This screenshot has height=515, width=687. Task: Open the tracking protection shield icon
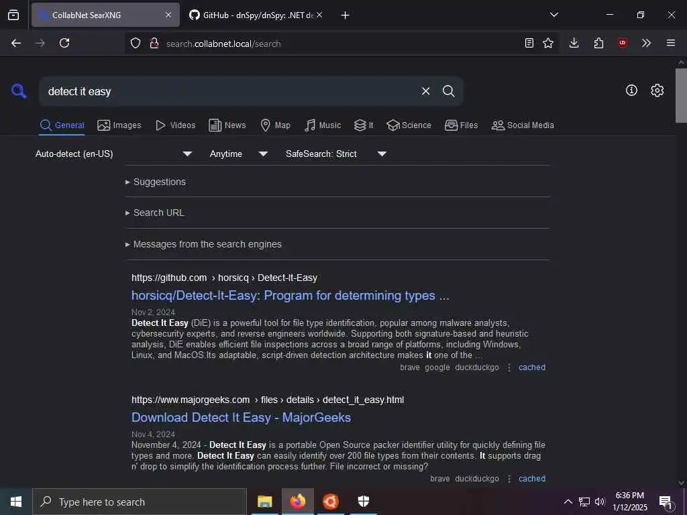(x=136, y=43)
